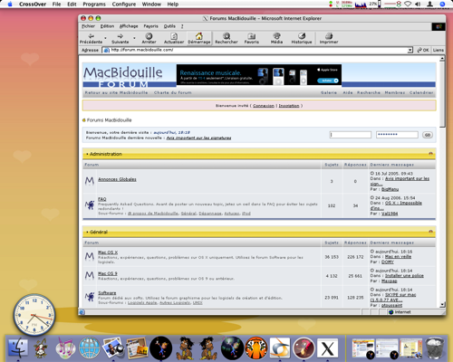Stop page loading with Arrêter
The height and width of the screenshot is (362, 453).
point(149,38)
